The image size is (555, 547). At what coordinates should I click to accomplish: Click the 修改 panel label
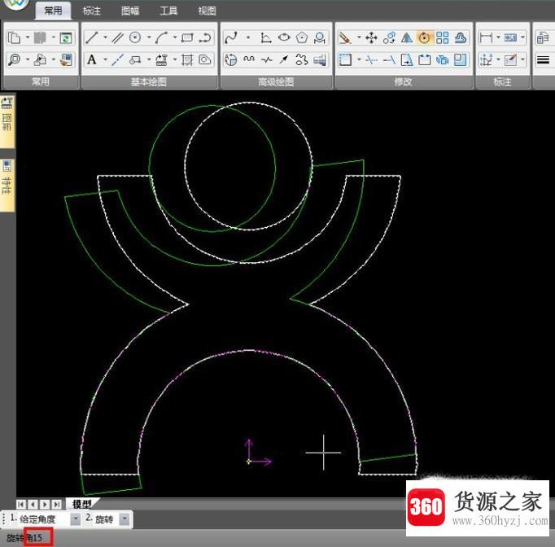(x=403, y=82)
